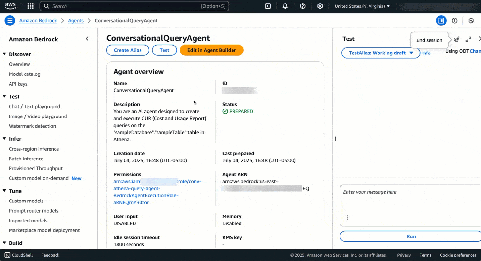
Task: Collapse the Build section
Action: [4, 243]
